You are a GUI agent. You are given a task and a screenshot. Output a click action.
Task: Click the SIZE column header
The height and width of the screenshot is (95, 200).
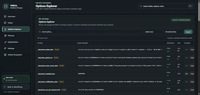179,43
